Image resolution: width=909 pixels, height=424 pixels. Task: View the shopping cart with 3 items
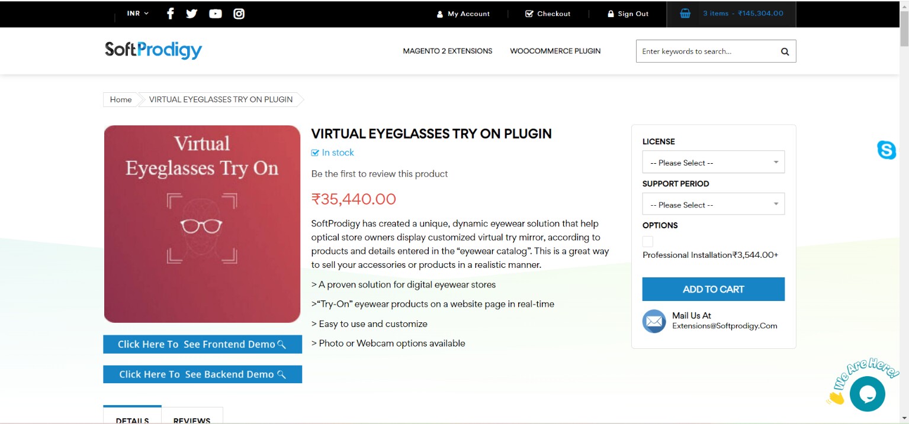click(x=731, y=13)
